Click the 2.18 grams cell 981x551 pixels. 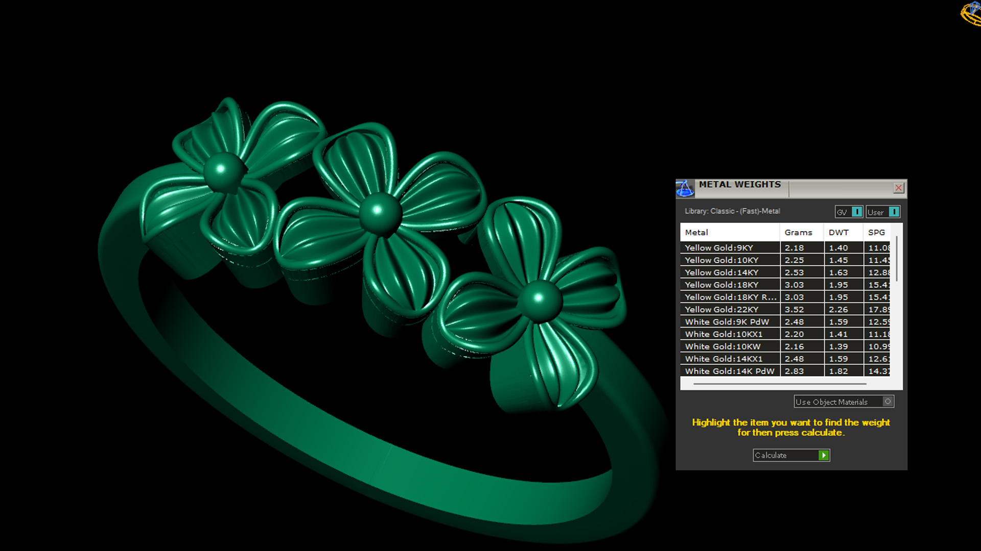tap(802, 247)
